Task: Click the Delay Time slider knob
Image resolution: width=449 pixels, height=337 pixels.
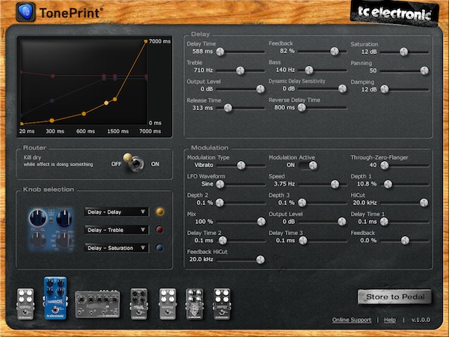Action: pos(220,52)
